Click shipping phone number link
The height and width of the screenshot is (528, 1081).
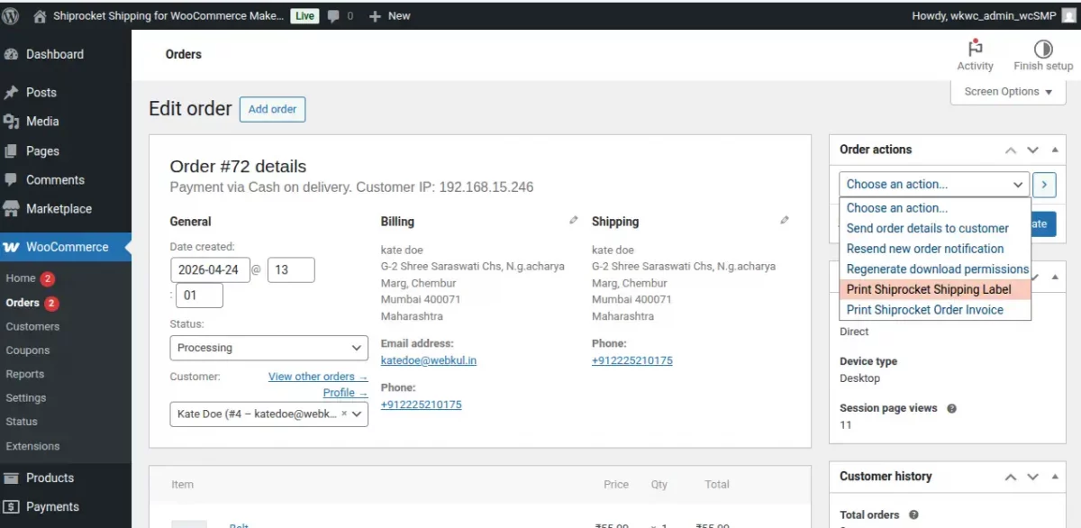pyautogui.click(x=632, y=360)
